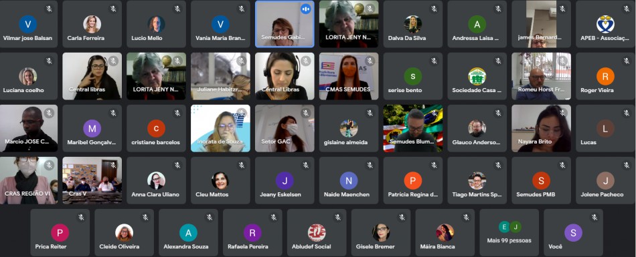636x257 pixels.
Task: Click the blue V avatar of Vania Maria
Action: pyautogui.click(x=220, y=24)
